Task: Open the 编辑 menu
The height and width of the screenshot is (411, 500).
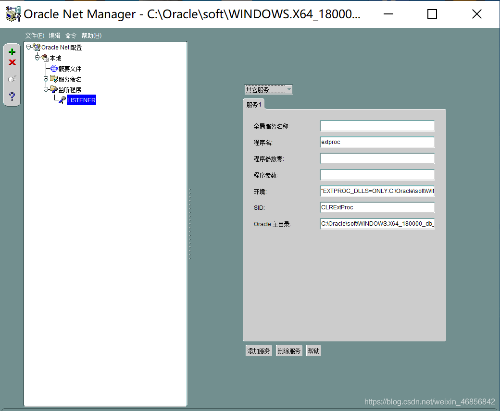Action: pos(54,36)
